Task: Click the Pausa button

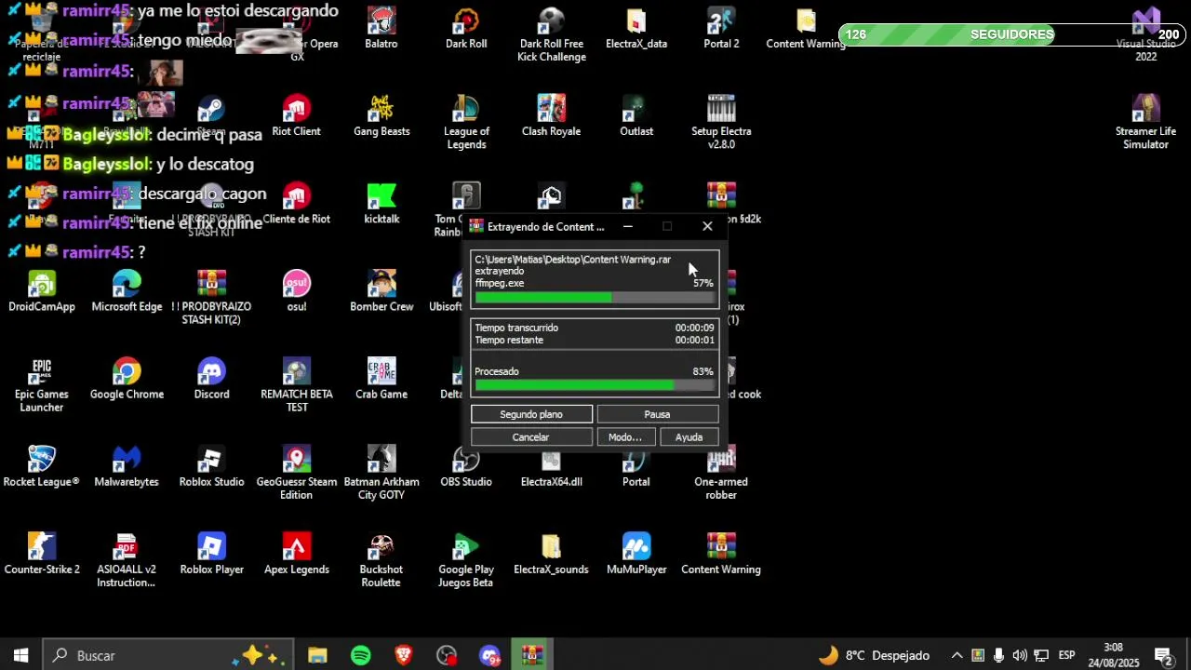Action: [x=657, y=414]
